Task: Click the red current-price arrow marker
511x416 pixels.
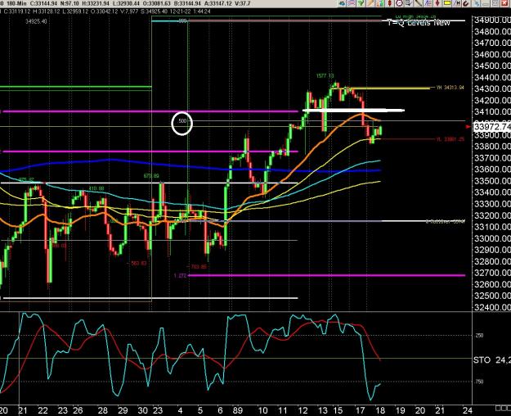Action: coord(468,126)
